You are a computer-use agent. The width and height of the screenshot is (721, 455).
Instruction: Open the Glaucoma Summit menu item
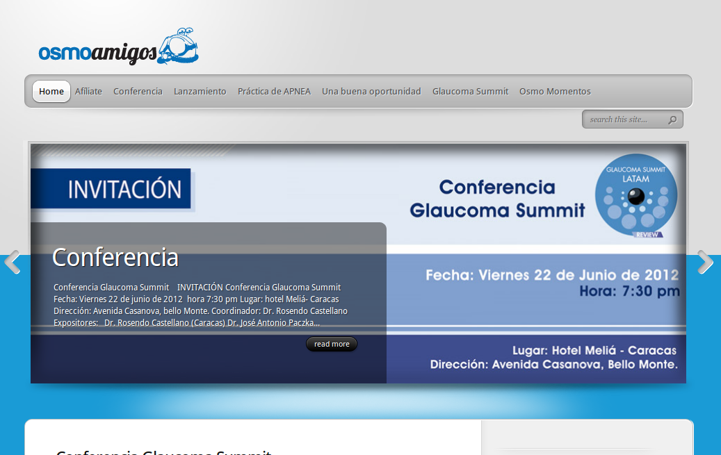tap(471, 92)
